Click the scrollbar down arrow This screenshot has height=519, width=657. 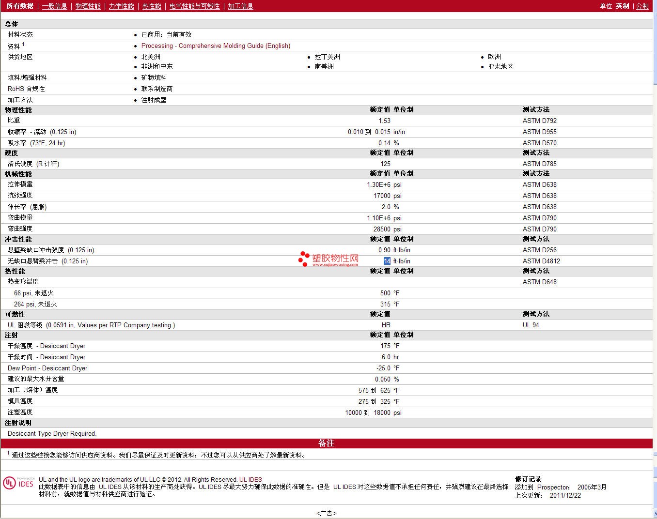coord(655,515)
